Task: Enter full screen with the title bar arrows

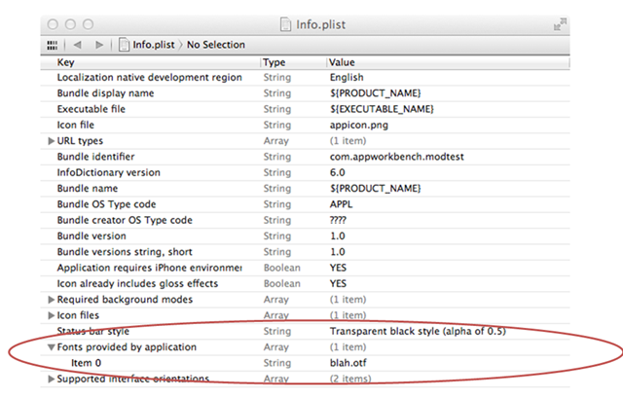Action: click(x=559, y=22)
